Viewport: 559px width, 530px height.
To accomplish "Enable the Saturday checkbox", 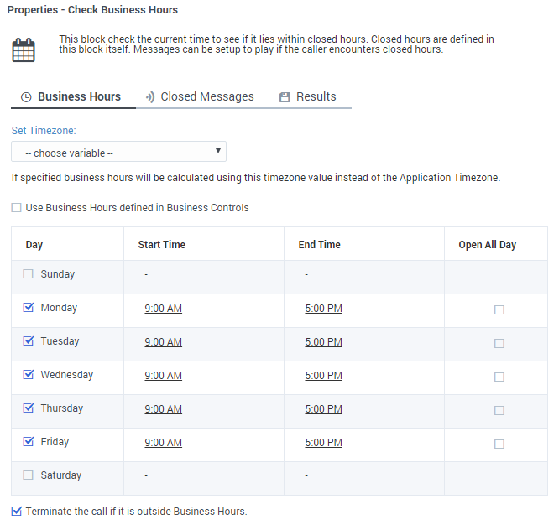I will [29, 475].
